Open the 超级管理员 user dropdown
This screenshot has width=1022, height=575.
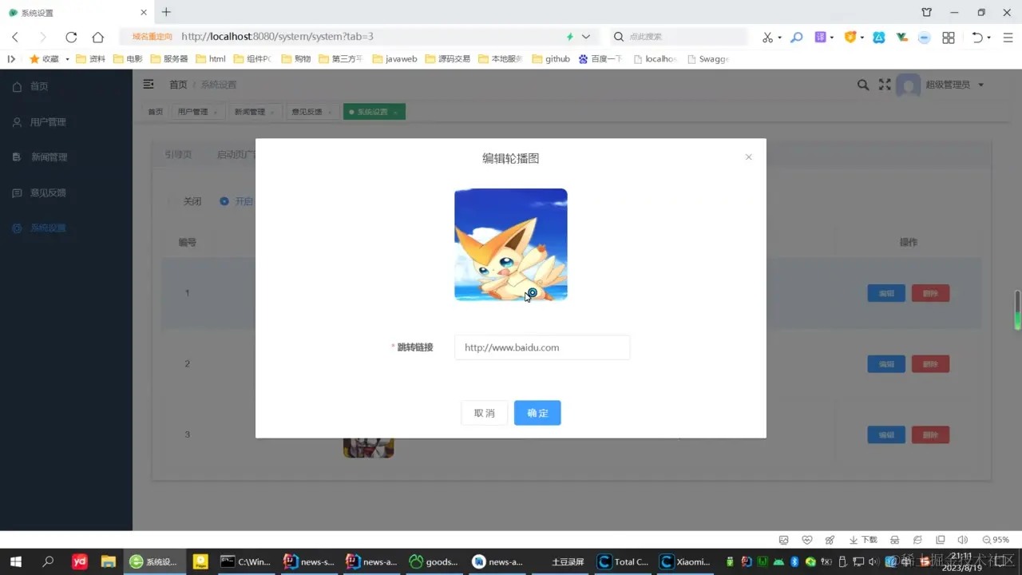pos(953,85)
